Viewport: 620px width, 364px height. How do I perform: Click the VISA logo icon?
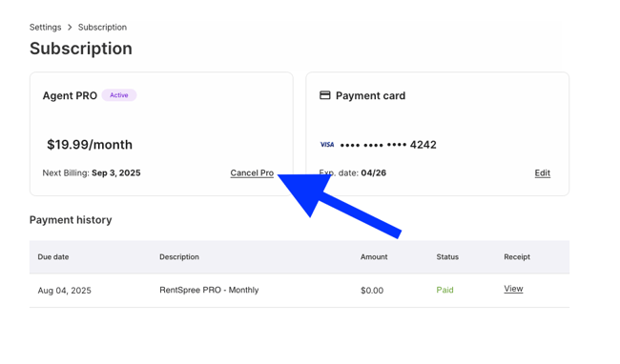point(327,145)
